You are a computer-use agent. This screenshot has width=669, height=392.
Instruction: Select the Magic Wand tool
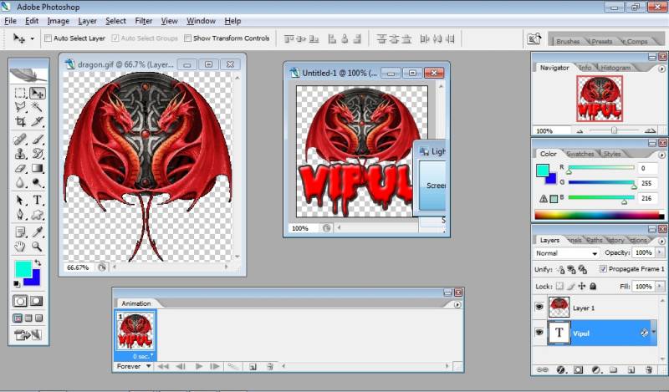pos(38,107)
